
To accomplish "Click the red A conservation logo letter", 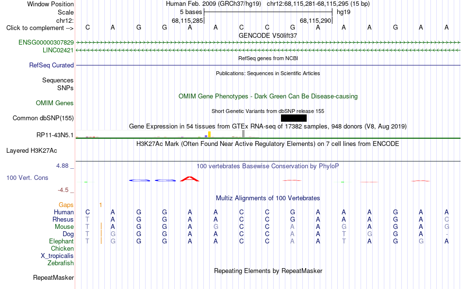I will tap(190, 179).
